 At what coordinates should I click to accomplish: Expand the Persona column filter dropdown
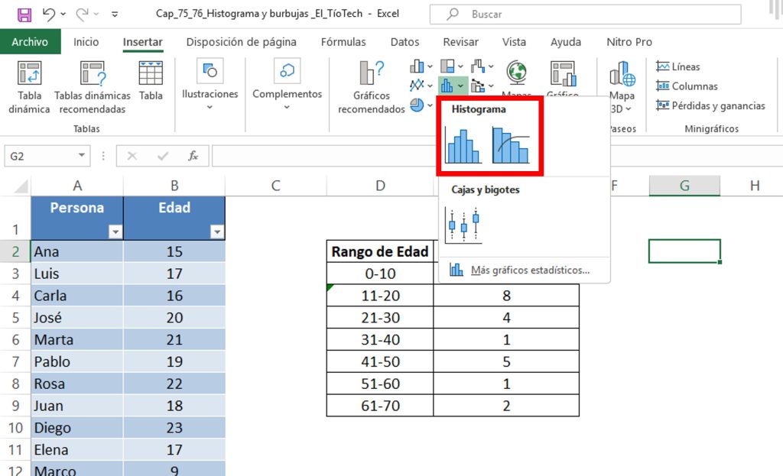[x=115, y=232]
